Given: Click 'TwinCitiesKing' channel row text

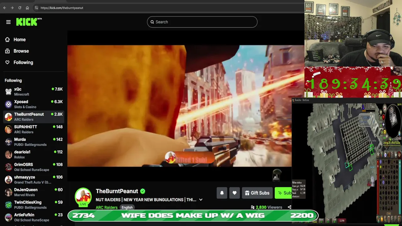Looking at the screenshot, I should tap(30, 205).
